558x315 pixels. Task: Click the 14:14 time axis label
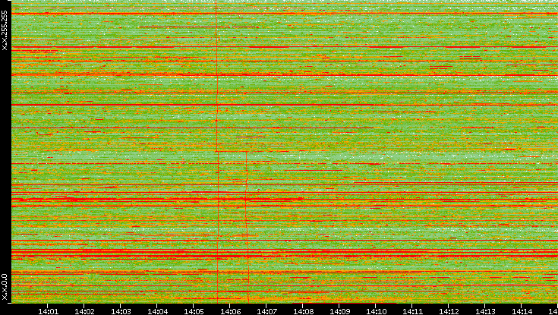[521, 311]
